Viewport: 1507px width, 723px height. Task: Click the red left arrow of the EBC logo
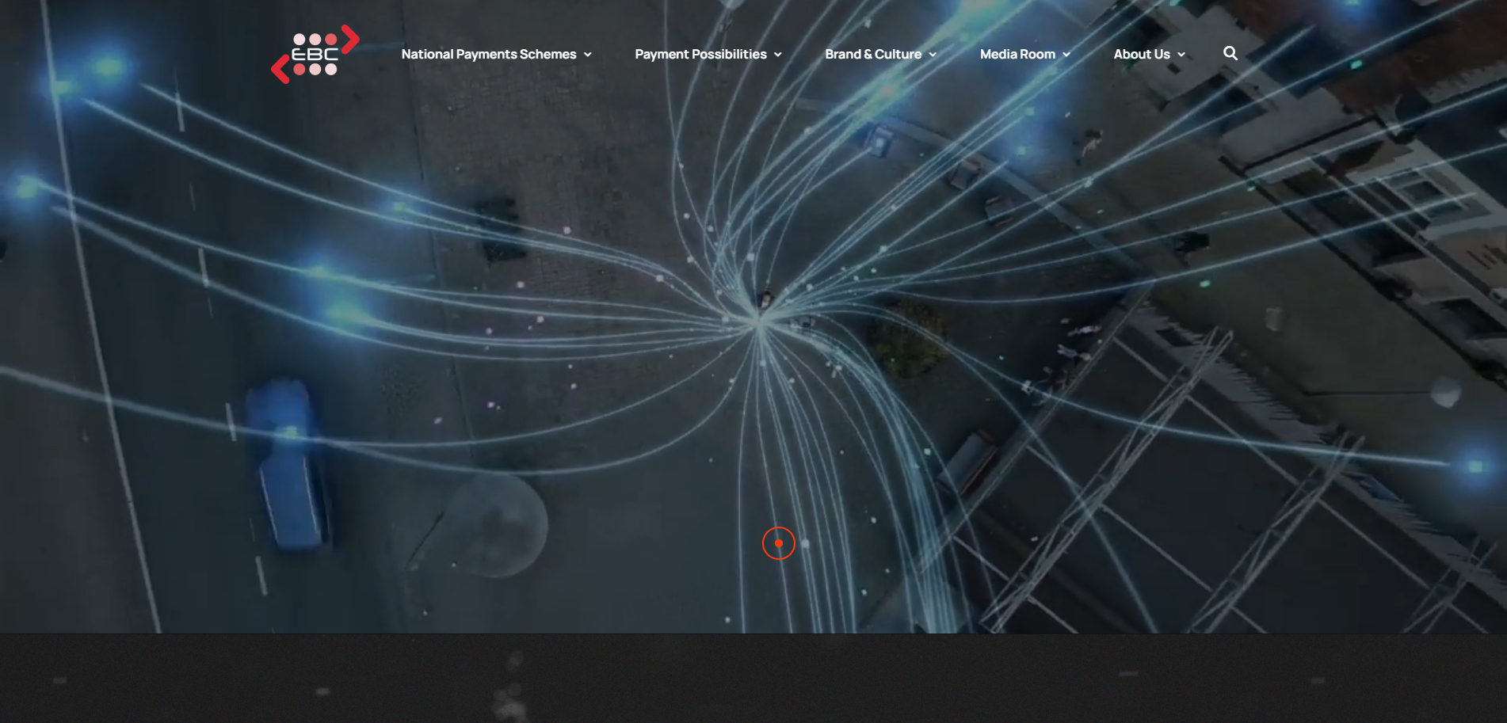[x=280, y=70]
